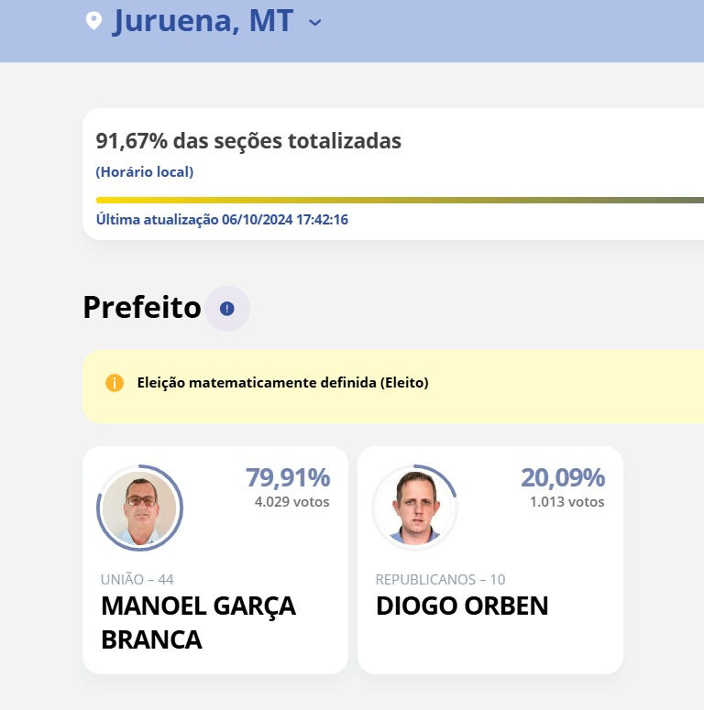Click the DIOGO ORBEN candidate name
This screenshot has height=710, width=704.
pos(462,606)
